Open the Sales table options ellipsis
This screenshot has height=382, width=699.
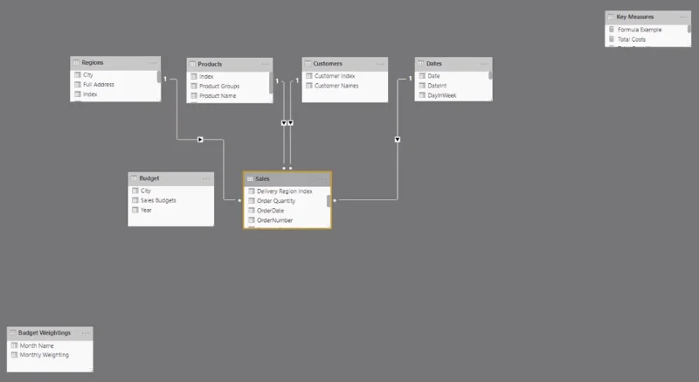pyautogui.click(x=322, y=179)
